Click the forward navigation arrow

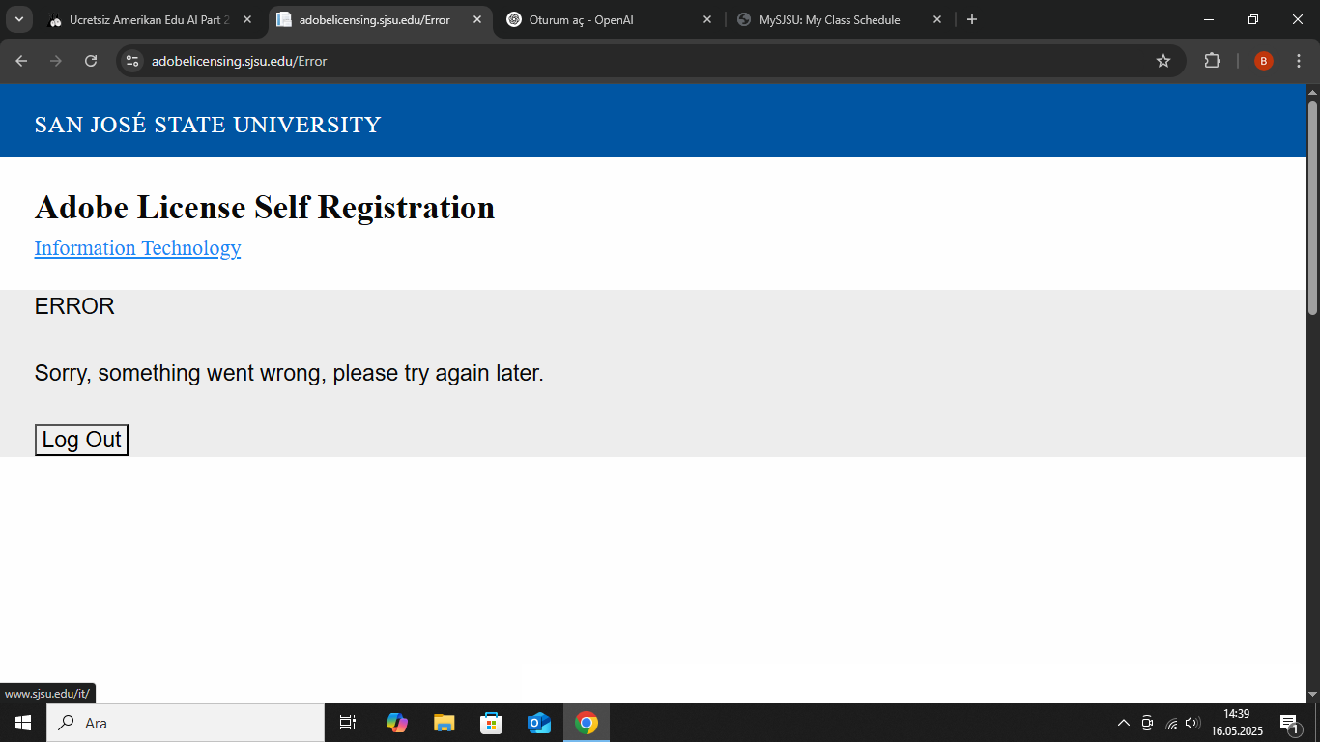click(x=56, y=61)
